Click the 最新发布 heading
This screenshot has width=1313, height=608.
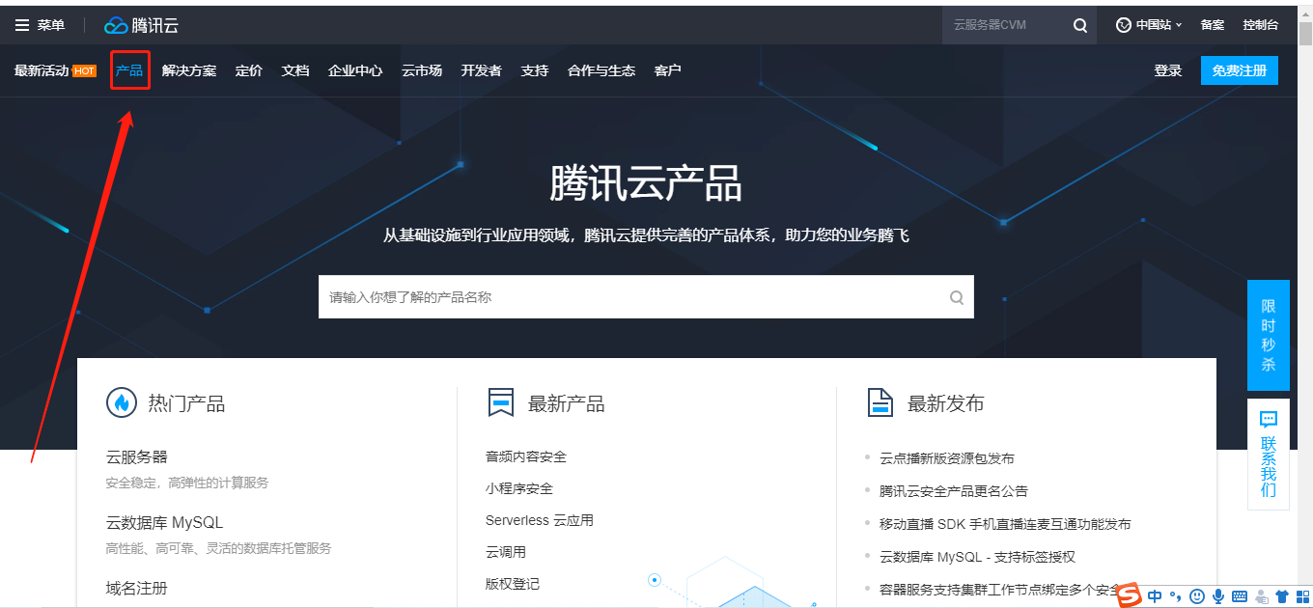click(x=946, y=403)
